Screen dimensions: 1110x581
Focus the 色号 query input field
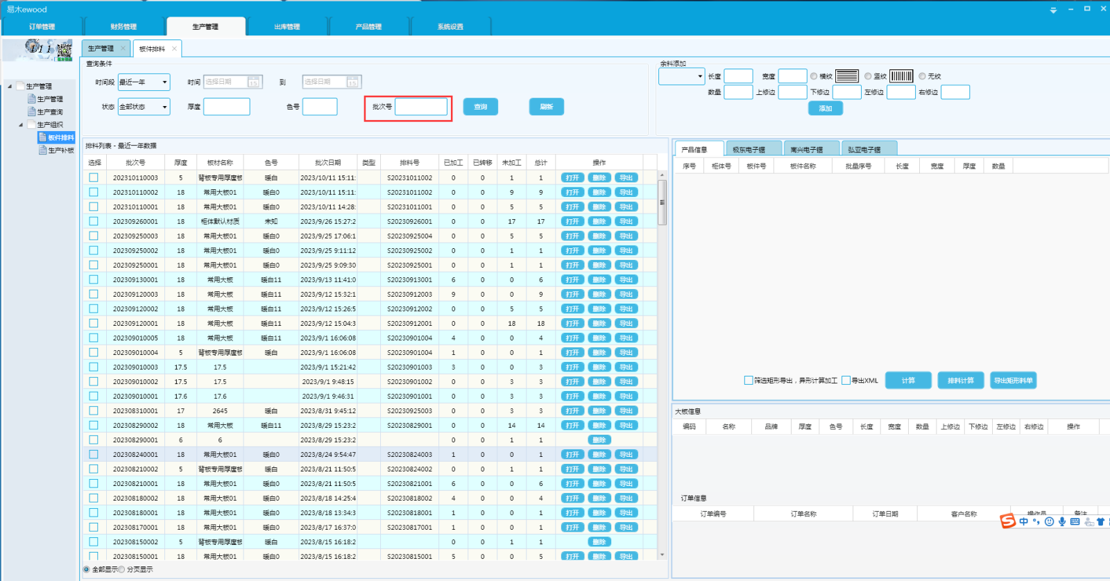click(x=320, y=107)
